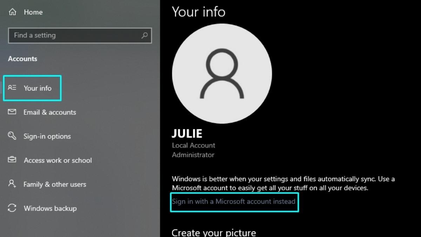The width and height of the screenshot is (421, 237).
Task: Click the Sign-in options key icon
Action: [x=12, y=136]
